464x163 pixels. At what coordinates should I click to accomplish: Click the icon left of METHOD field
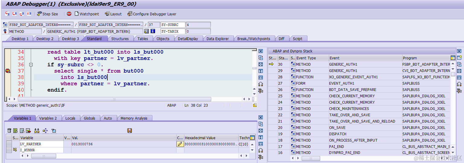pos(5,31)
